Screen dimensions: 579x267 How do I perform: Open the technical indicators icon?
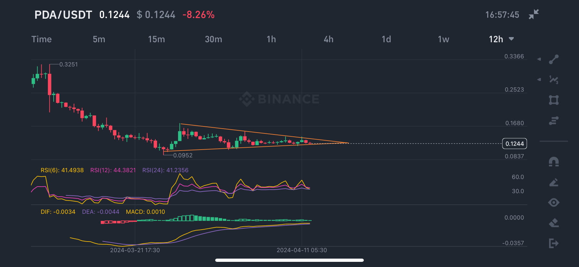[x=553, y=80]
